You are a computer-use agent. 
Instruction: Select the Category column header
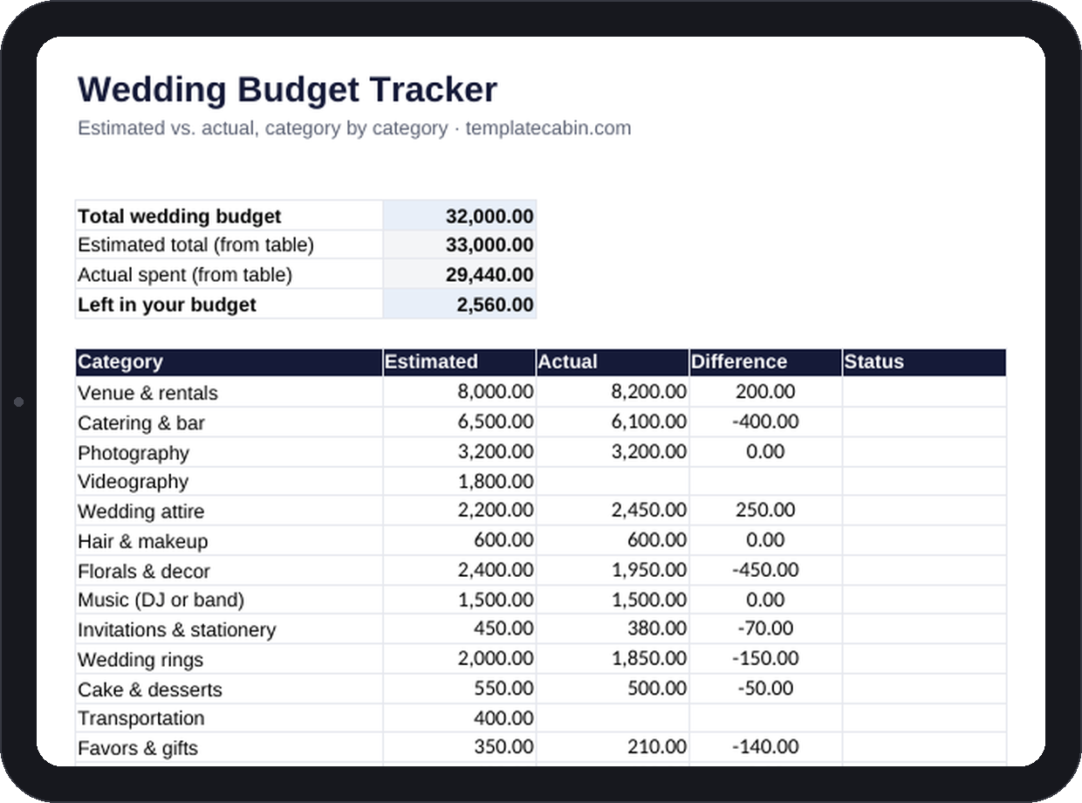[229, 362]
